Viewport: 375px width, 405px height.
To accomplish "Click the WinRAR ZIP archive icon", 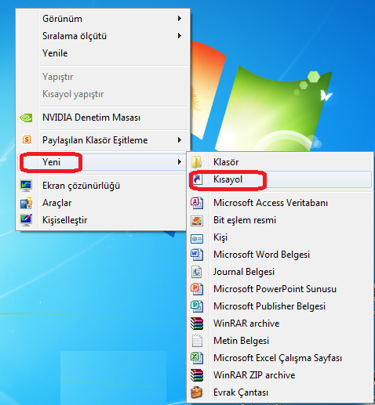I will 197,375.
